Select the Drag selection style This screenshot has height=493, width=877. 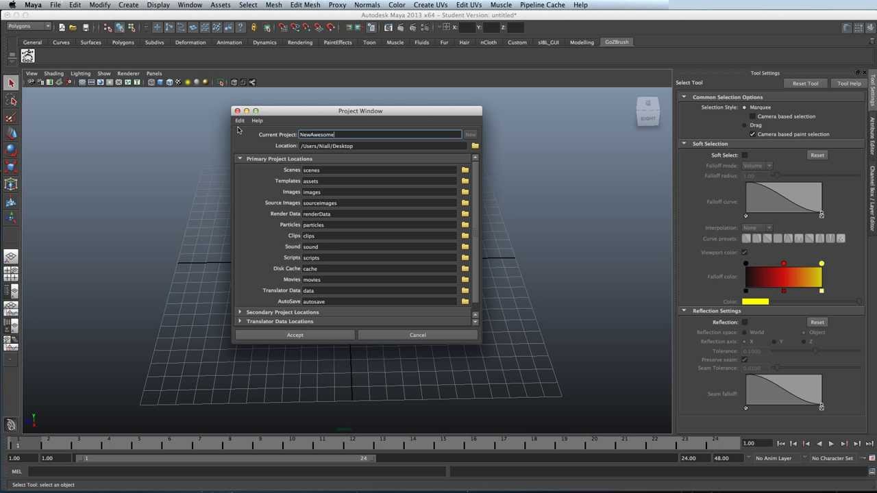[745, 125]
